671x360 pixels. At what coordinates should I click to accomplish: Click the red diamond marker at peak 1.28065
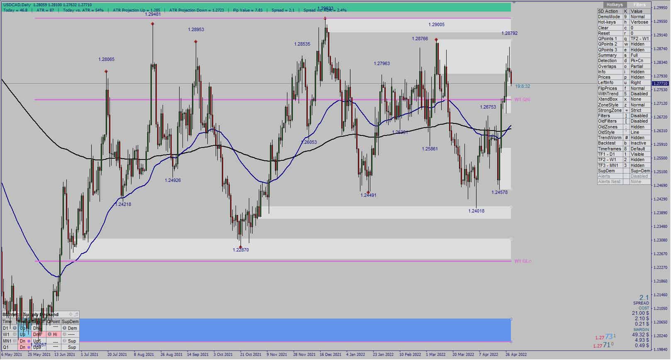[x=106, y=71]
